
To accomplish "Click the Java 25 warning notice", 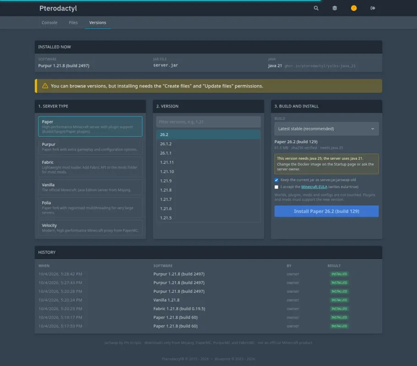I will click(x=326, y=164).
